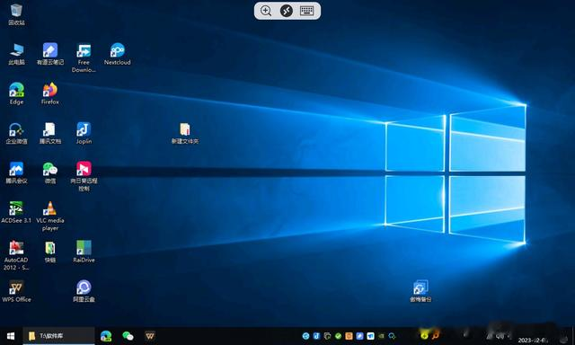Open WPS Office from the taskbar
The image size is (575, 345).
[x=150, y=336]
